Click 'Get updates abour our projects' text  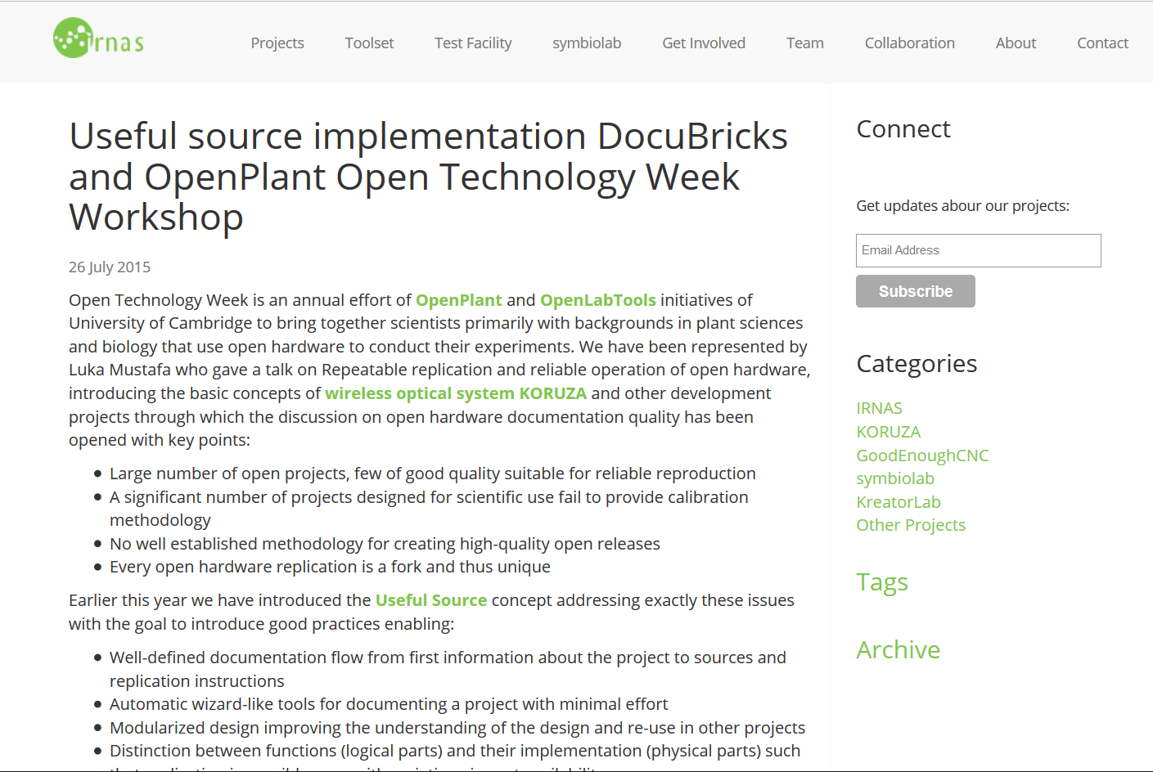coord(963,206)
